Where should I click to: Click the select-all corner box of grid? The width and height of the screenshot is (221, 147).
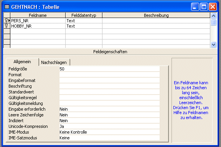(x=7, y=15)
